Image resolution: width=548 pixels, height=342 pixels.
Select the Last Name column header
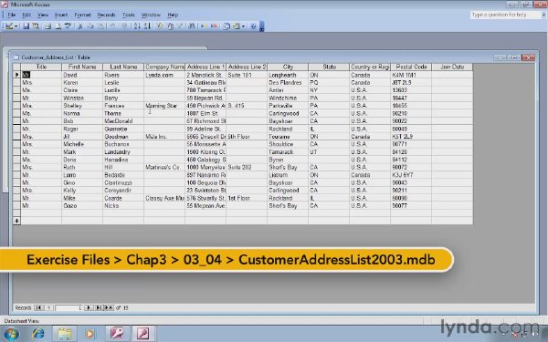[123, 67]
